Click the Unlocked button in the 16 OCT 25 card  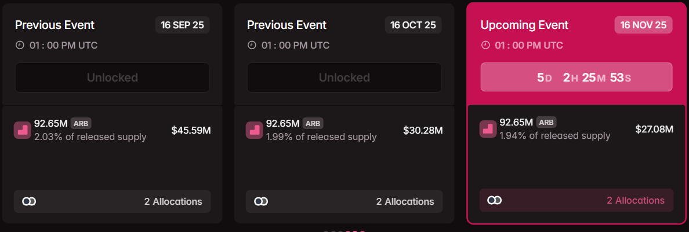[344, 78]
